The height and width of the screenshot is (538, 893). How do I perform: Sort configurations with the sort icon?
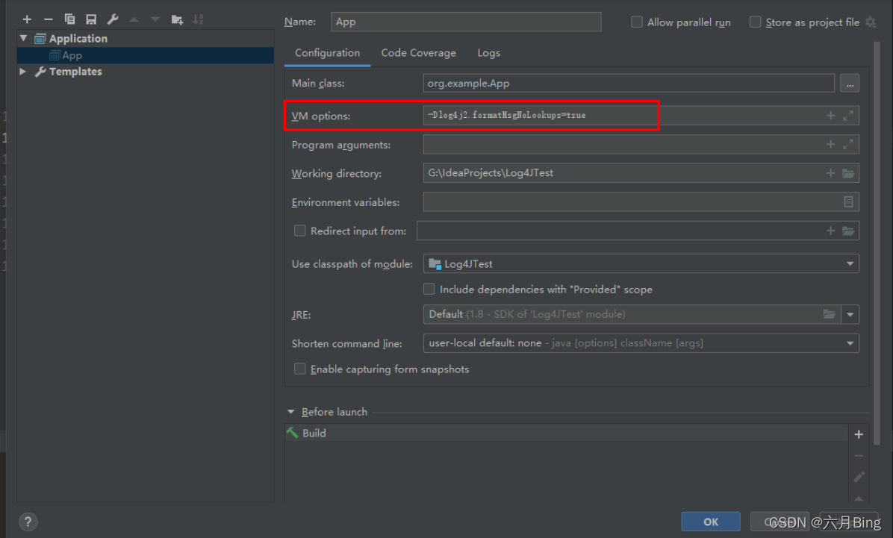click(198, 19)
